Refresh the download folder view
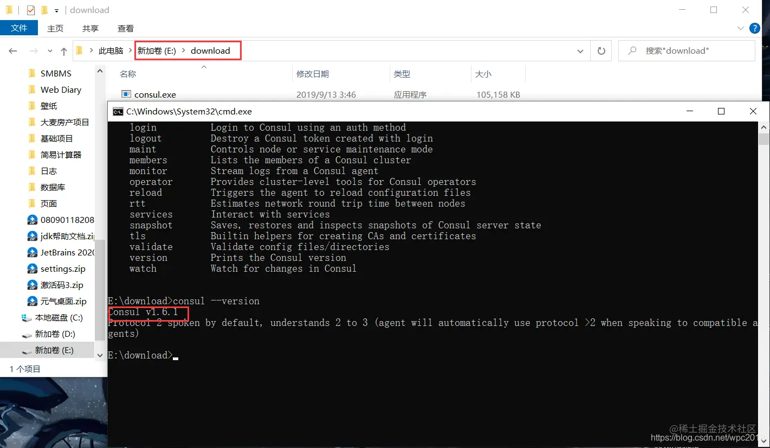This screenshot has width=770, height=448. (601, 51)
